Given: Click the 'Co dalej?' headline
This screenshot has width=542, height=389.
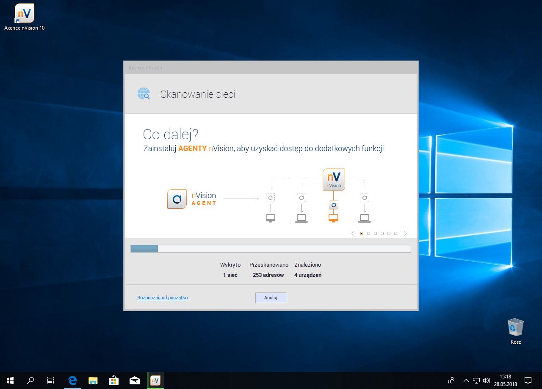Looking at the screenshot, I should [171, 134].
